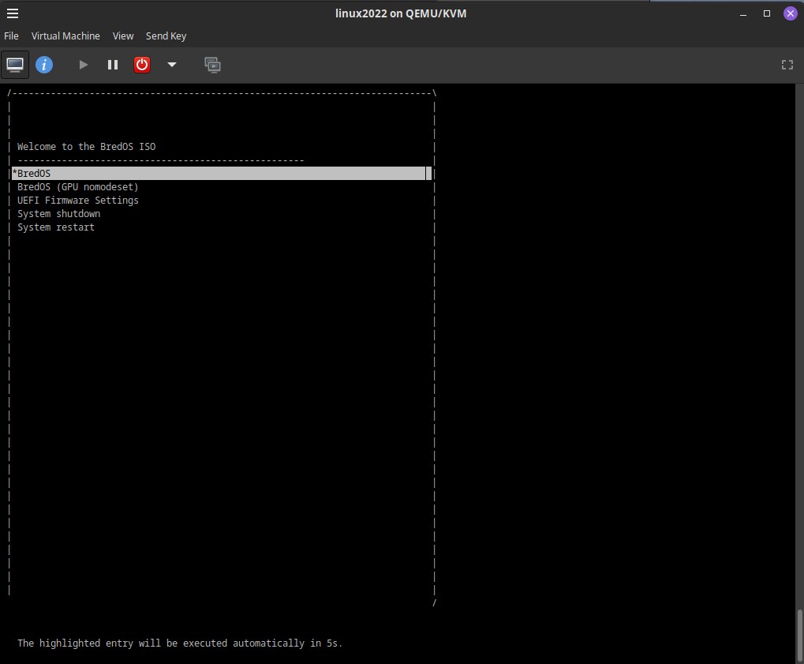Open the File menu
The image size is (804, 664).
pos(11,36)
